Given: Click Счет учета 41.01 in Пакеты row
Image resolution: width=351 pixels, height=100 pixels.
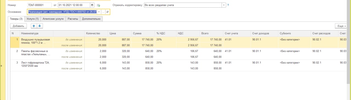Looking at the screenshot, I should [228, 51].
